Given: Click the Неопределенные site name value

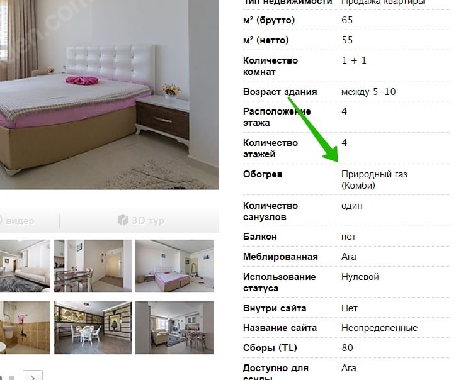Looking at the screenshot, I should tap(379, 328).
